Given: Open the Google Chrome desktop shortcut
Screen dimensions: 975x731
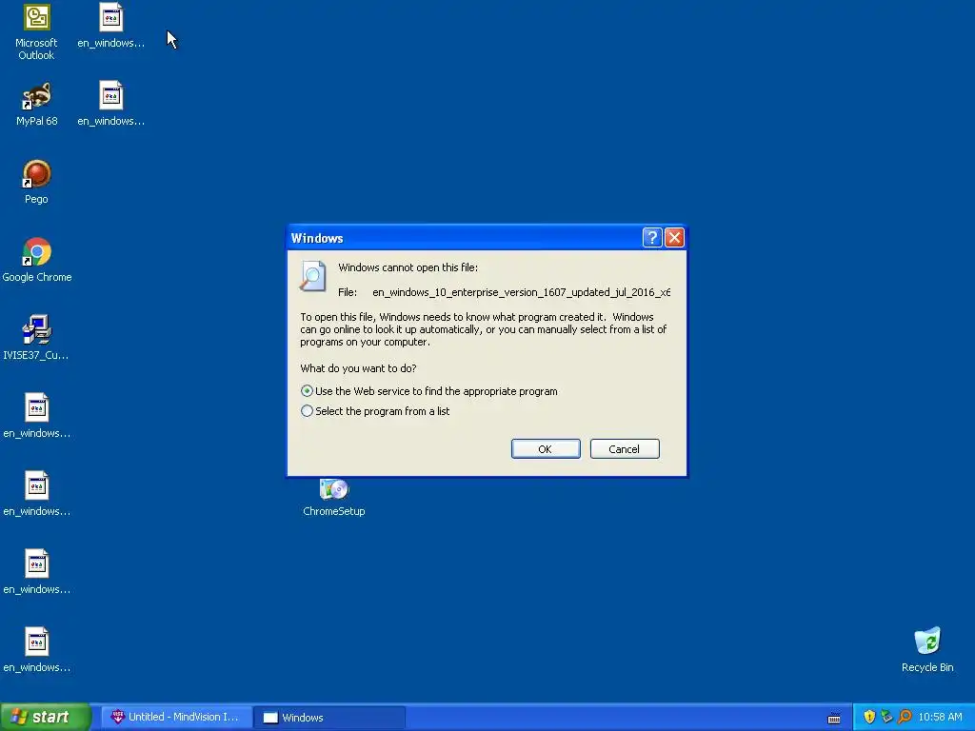Looking at the screenshot, I should coord(37,260).
